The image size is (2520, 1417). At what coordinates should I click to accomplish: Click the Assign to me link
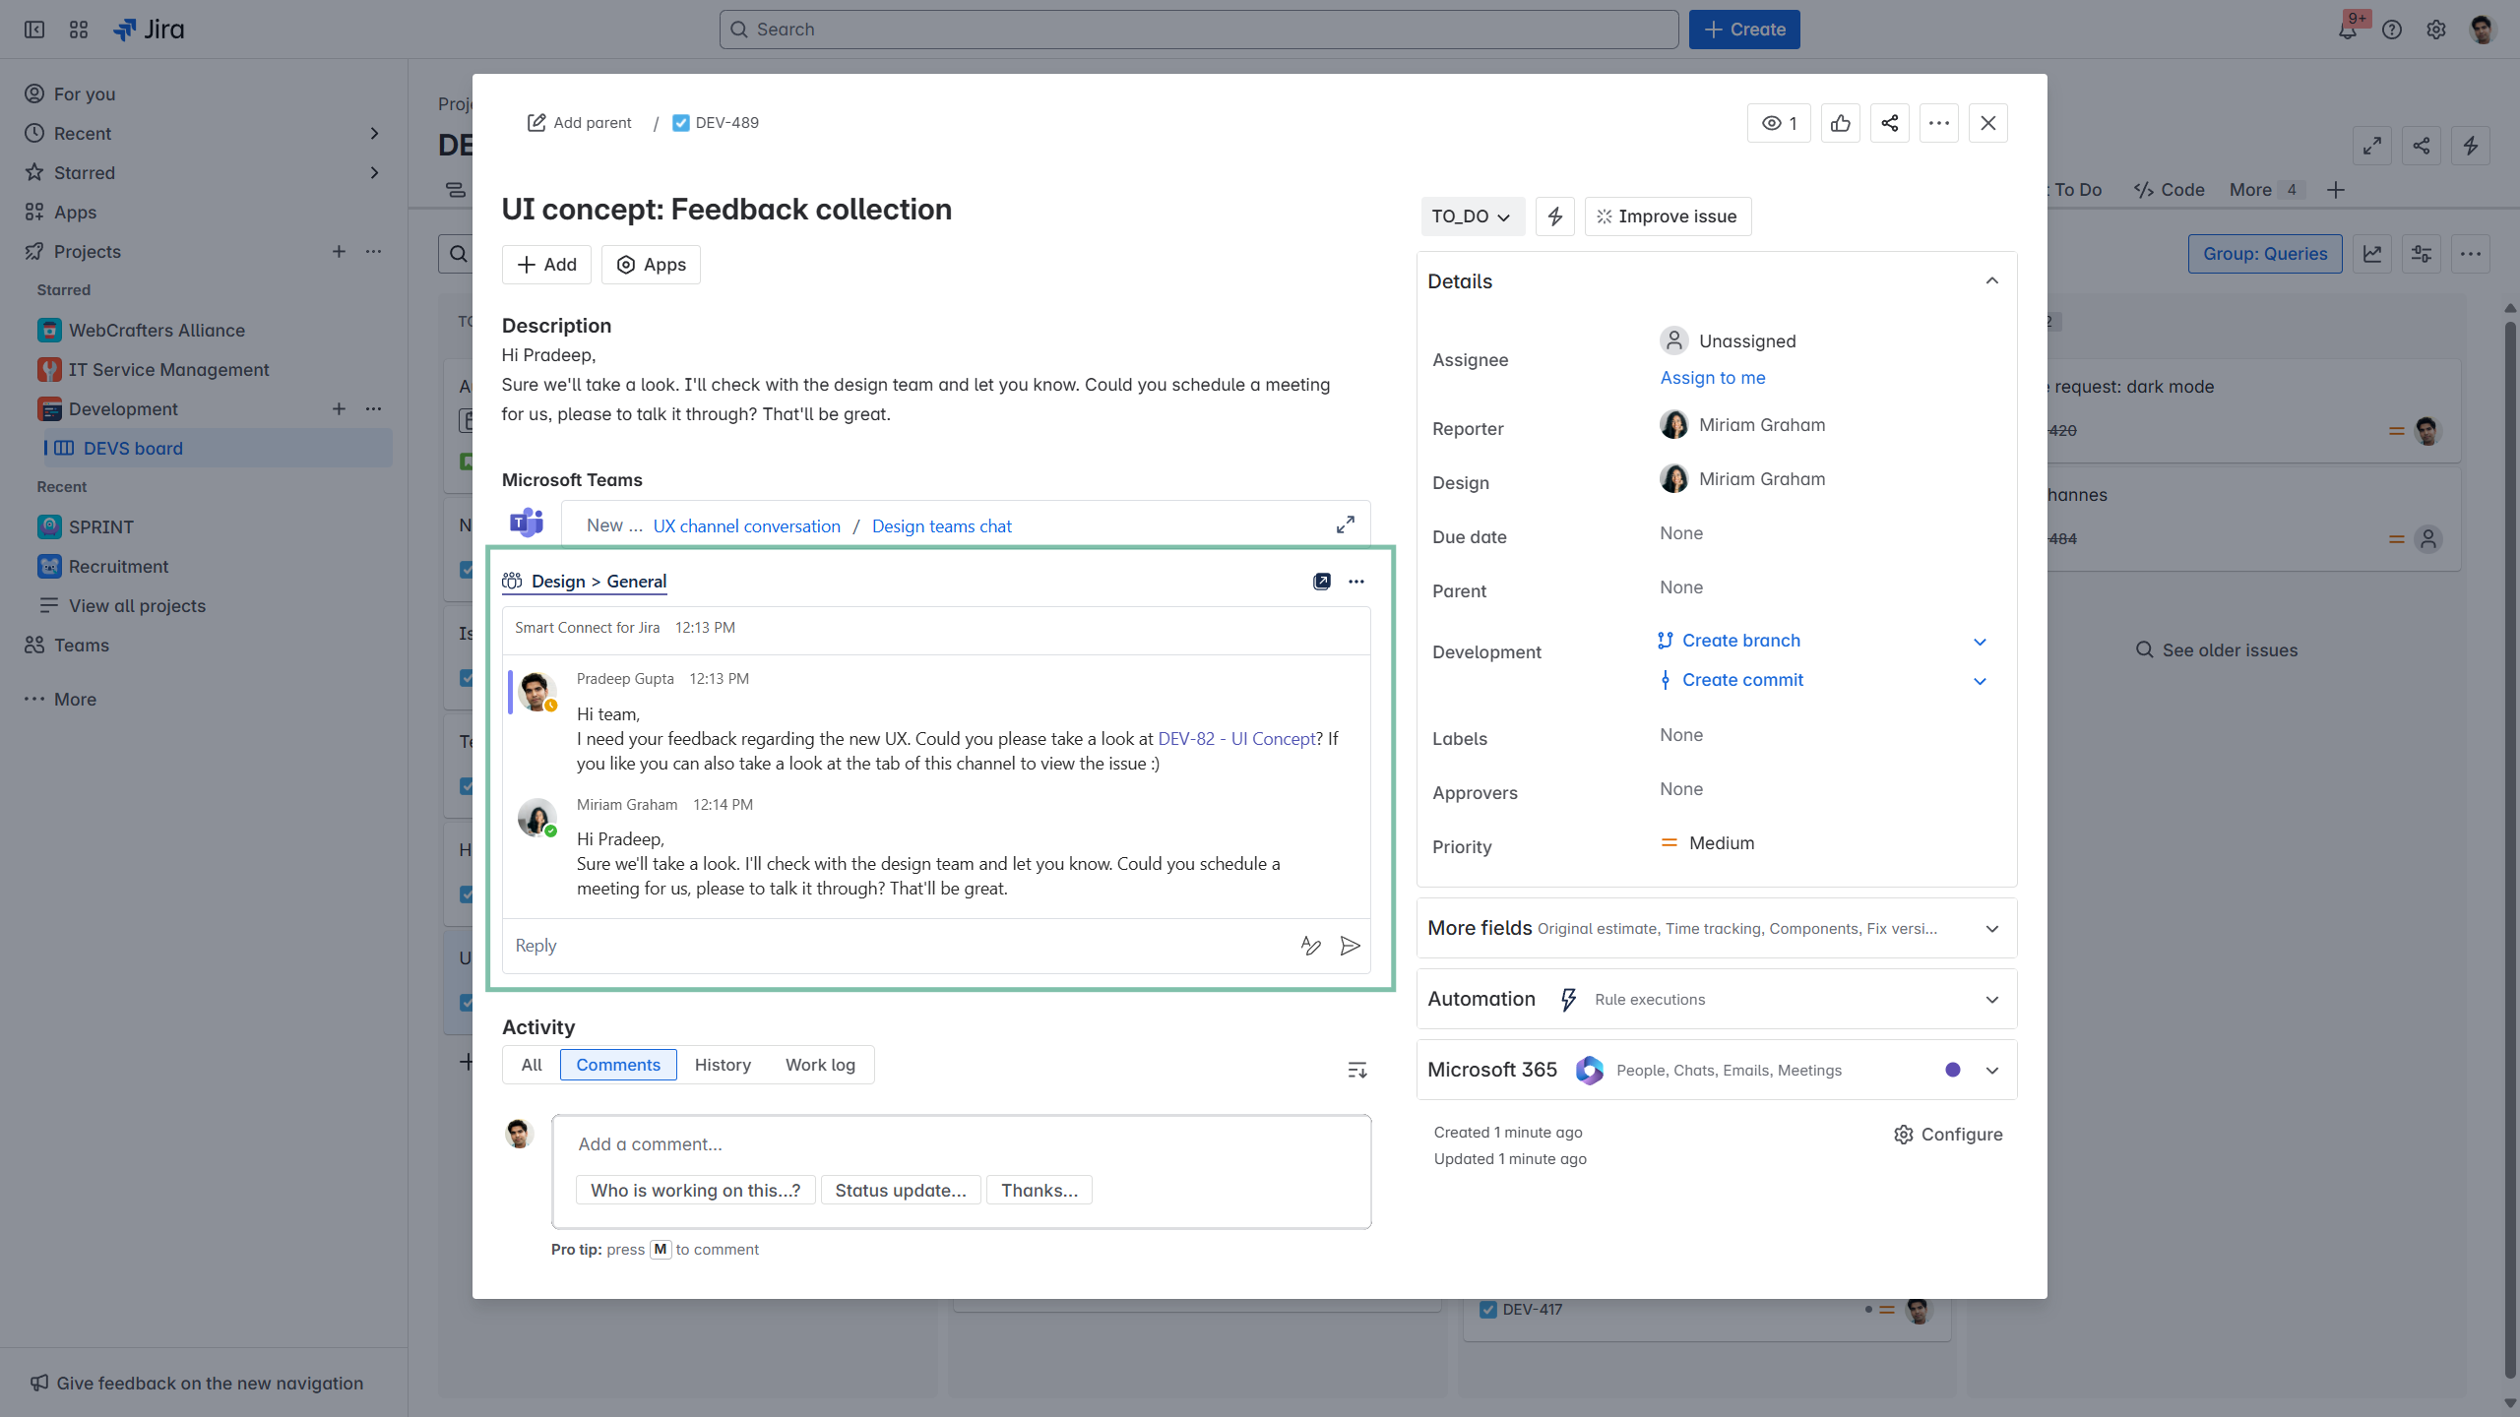[1712, 378]
